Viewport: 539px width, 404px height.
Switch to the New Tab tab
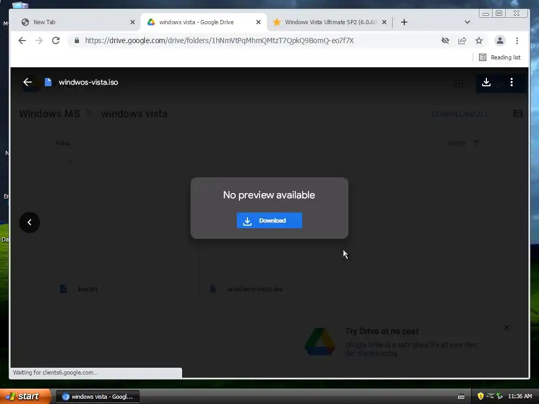pos(74,22)
